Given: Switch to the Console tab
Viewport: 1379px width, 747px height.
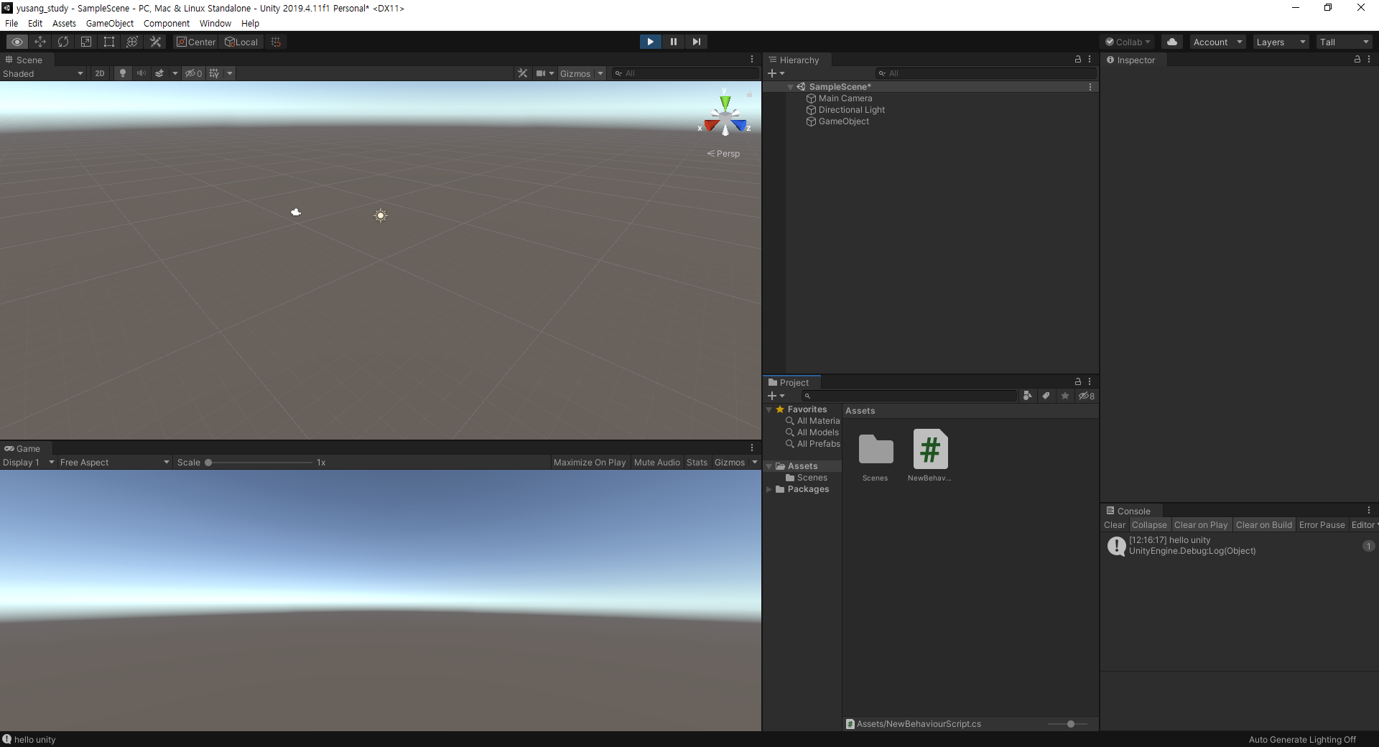Looking at the screenshot, I should 1129,511.
